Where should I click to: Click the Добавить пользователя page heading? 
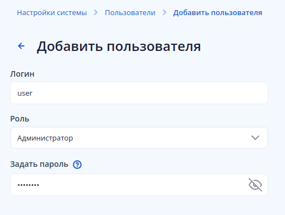pyautogui.click(x=119, y=46)
